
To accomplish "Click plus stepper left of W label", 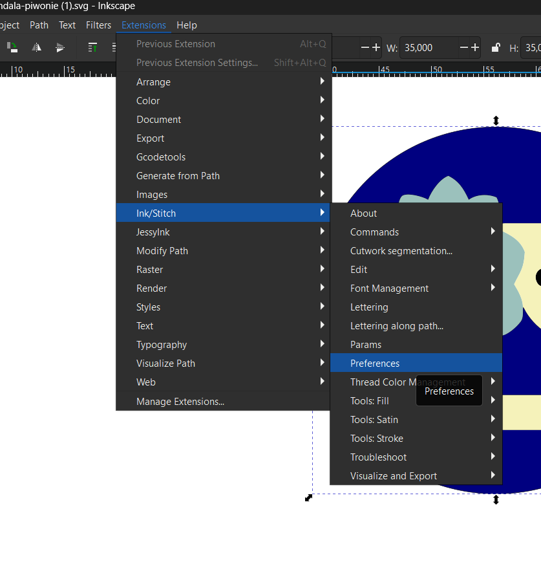I will 376,47.
